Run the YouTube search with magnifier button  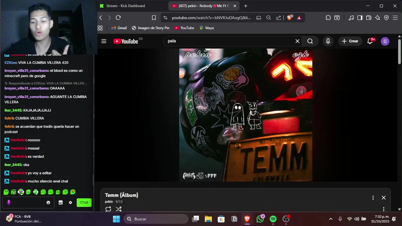[310, 41]
